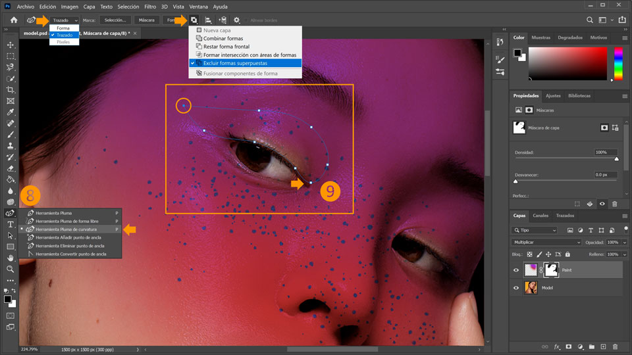632x355 pixels.
Task: Open Propiedades panel options menu
Action: pos(625,96)
